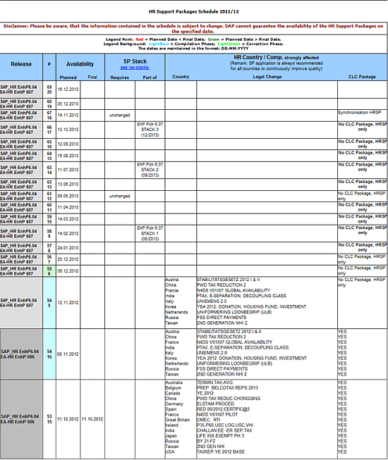
Task: Select the Australia country entry
Action: pyautogui.click(x=174, y=383)
